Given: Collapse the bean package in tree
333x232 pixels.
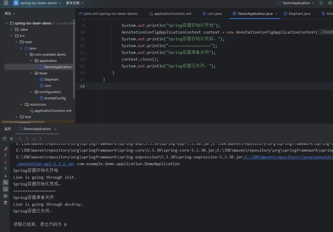Looking at the screenshot, I should [x=31, y=73].
